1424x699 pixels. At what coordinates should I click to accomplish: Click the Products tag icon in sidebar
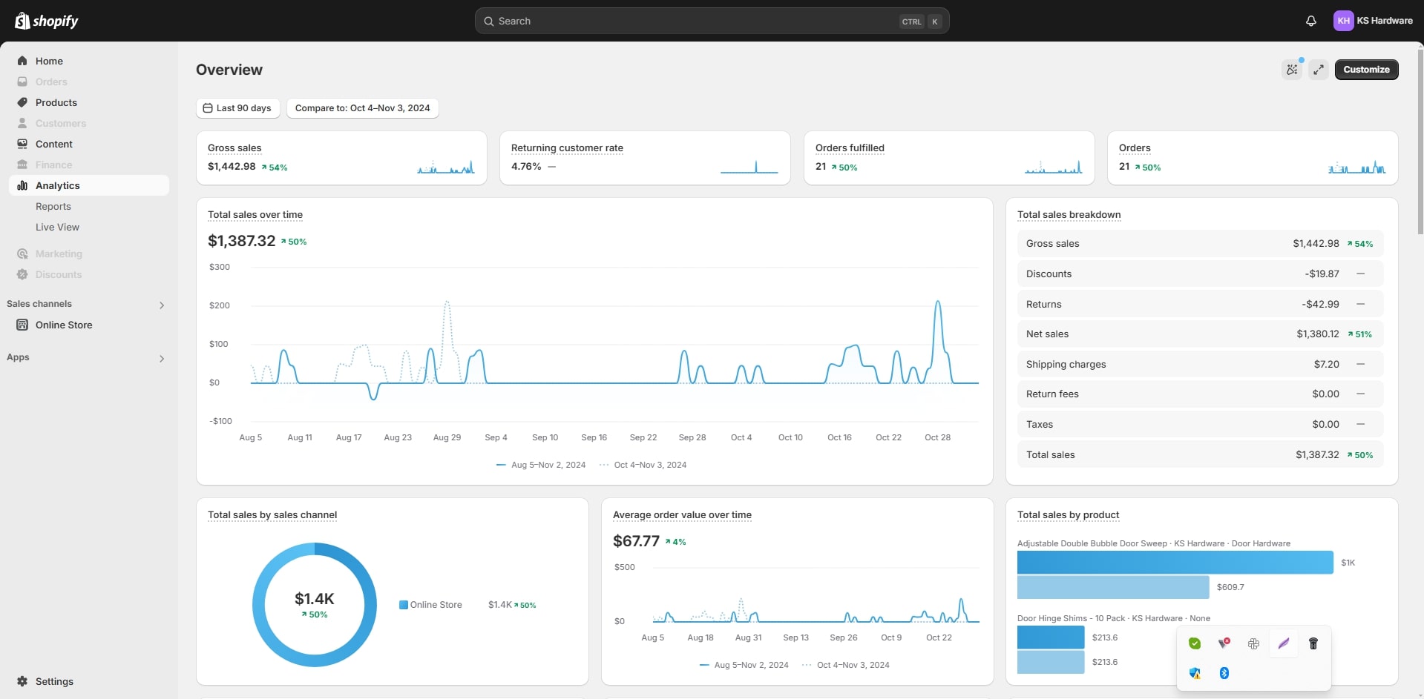click(22, 102)
